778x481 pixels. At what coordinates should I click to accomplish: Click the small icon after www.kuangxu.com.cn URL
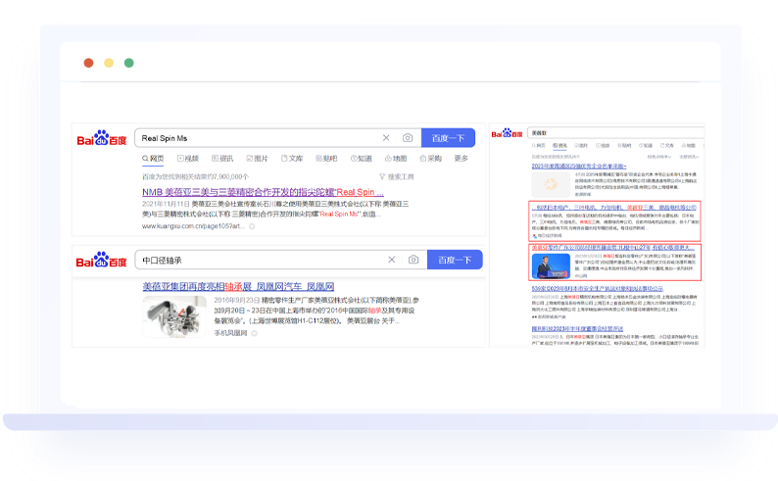point(252,226)
